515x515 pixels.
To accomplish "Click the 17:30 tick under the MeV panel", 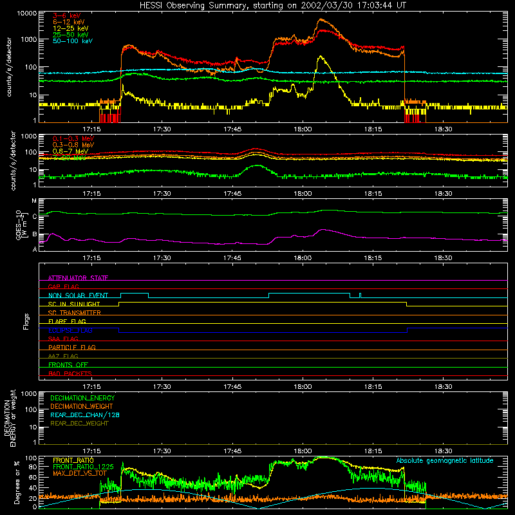I will coord(162,194).
